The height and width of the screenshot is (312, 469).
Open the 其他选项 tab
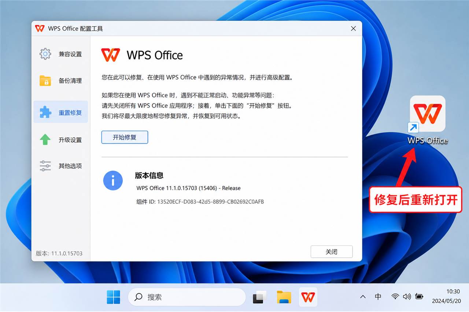coord(60,166)
